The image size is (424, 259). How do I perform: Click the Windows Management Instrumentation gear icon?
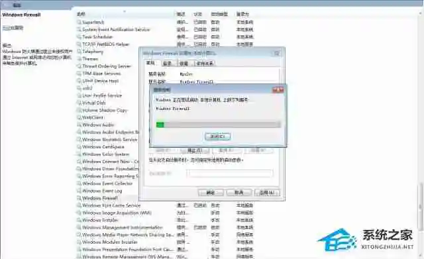point(79,227)
